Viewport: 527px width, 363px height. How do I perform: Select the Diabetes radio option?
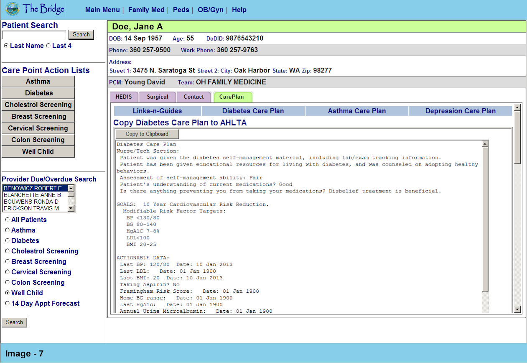(7, 240)
